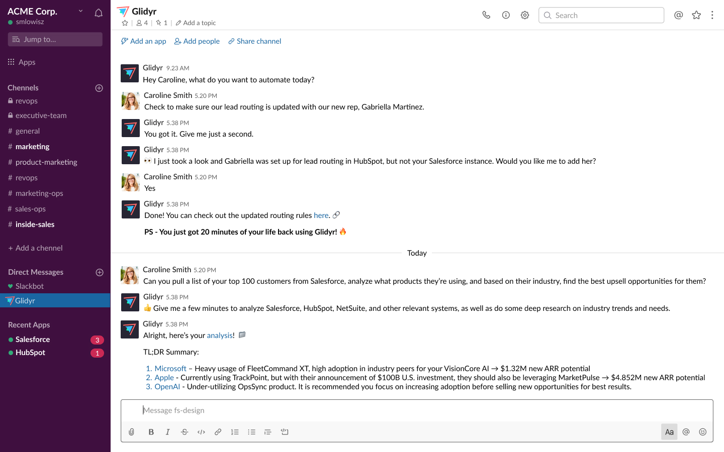Open the Salesforce recent app
The image size is (724, 452).
click(29, 340)
